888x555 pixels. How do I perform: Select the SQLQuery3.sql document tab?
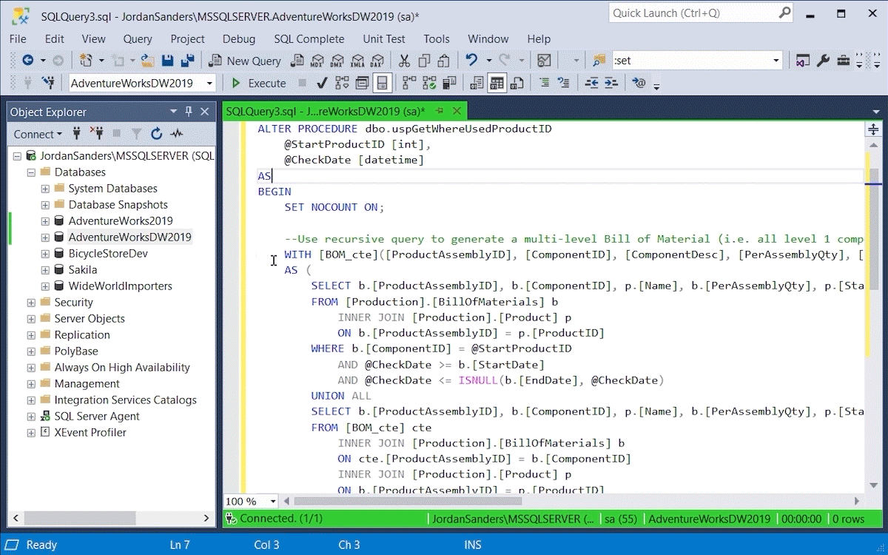tap(326, 111)
